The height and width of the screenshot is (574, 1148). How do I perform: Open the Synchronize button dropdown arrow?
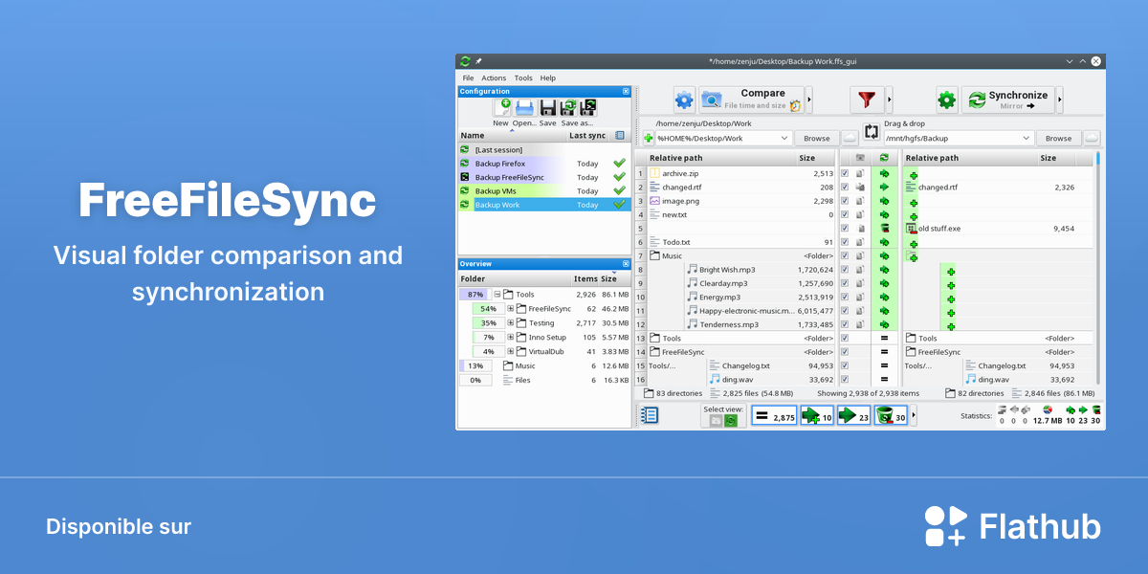(x=1059, y=99)
